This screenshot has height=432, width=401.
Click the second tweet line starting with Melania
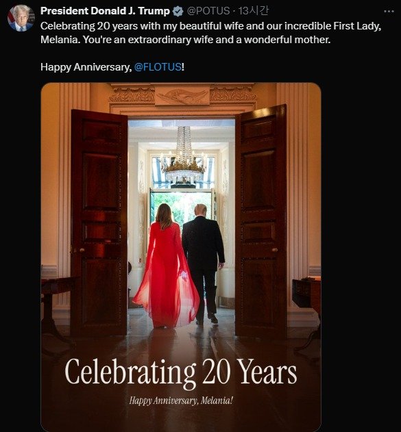click(x=185, y=40)
